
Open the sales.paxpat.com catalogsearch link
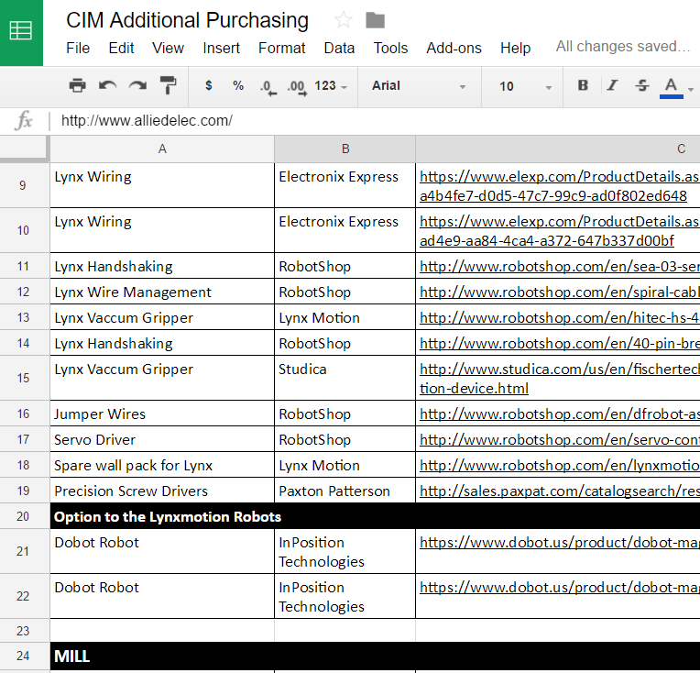[x=560, y=491]
